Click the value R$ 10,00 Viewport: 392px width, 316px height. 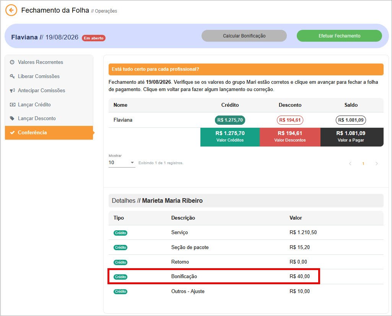[x=299, y=291]
